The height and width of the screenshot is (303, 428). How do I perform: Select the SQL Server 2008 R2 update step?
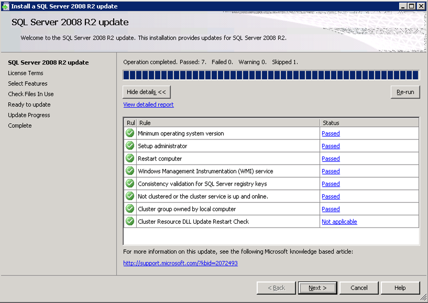pos(48,62)
